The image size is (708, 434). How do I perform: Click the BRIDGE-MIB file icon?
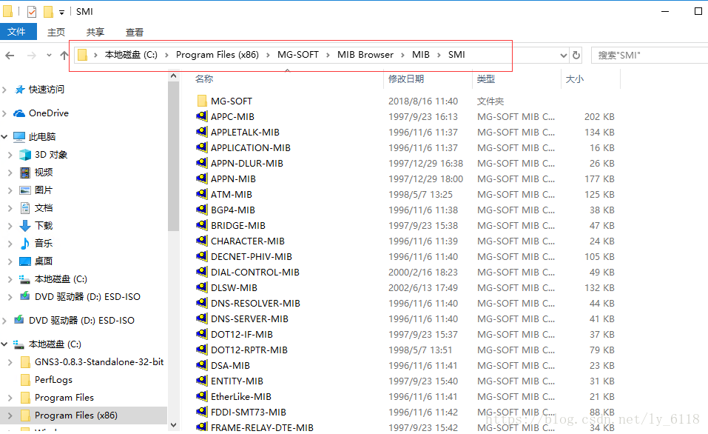tap(202, 225)
